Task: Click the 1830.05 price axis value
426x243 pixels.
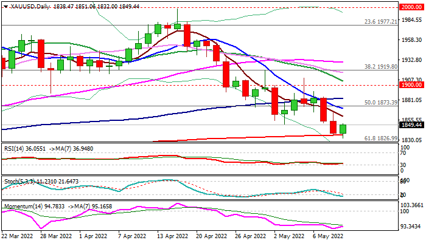Action: [x=412, y=140]
